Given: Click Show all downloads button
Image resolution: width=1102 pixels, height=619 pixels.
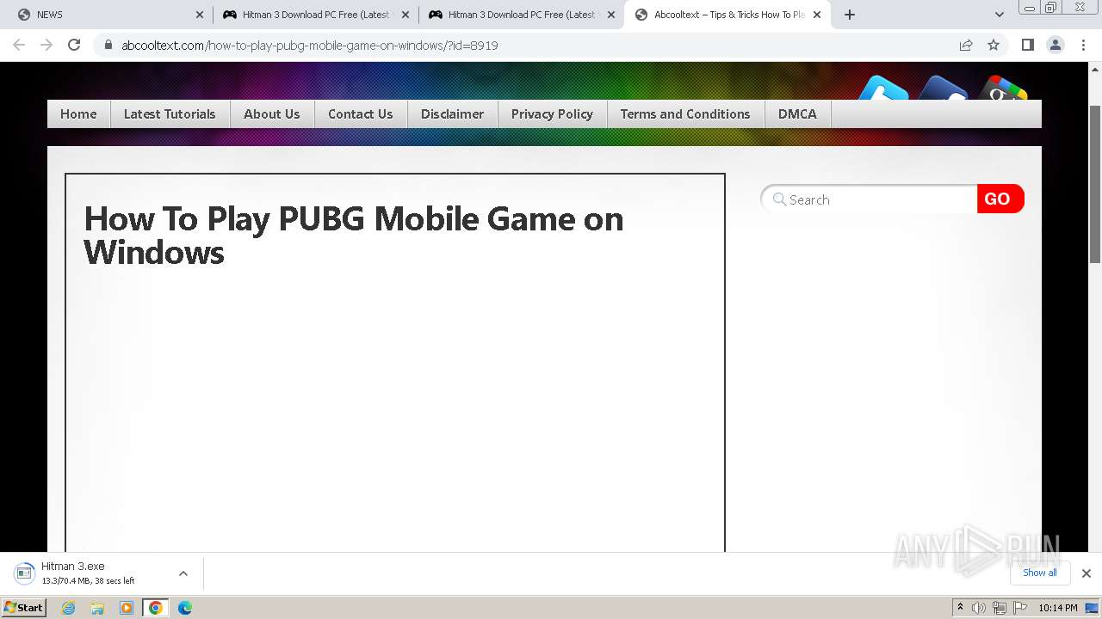Looking at the screenshot, I should click(x=1039, y=573).
